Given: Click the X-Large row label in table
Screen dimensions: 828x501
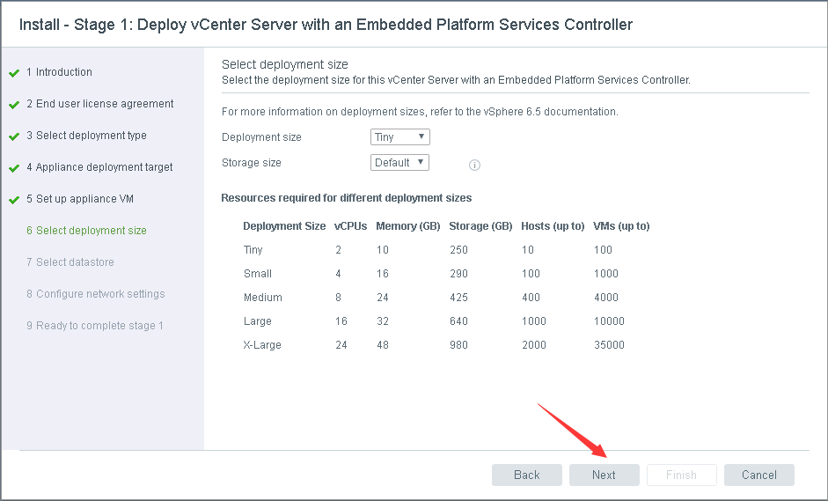Looking at the screenshot, I should [262, 345].
